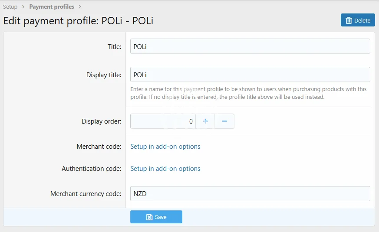Click the 'Display order:' label
The image size is (379, 232).
(x=102, y=121)
